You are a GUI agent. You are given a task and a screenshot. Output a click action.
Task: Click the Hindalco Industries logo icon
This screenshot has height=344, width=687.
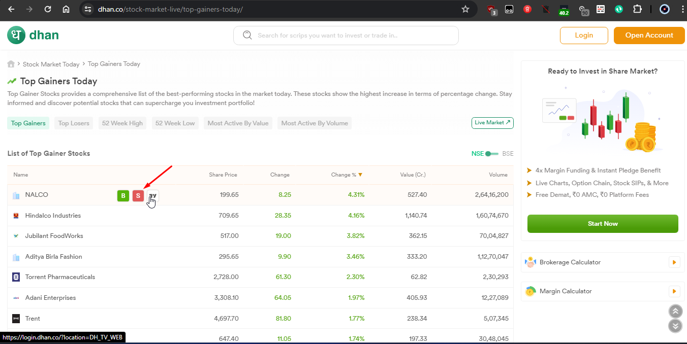tap(16, 216)
